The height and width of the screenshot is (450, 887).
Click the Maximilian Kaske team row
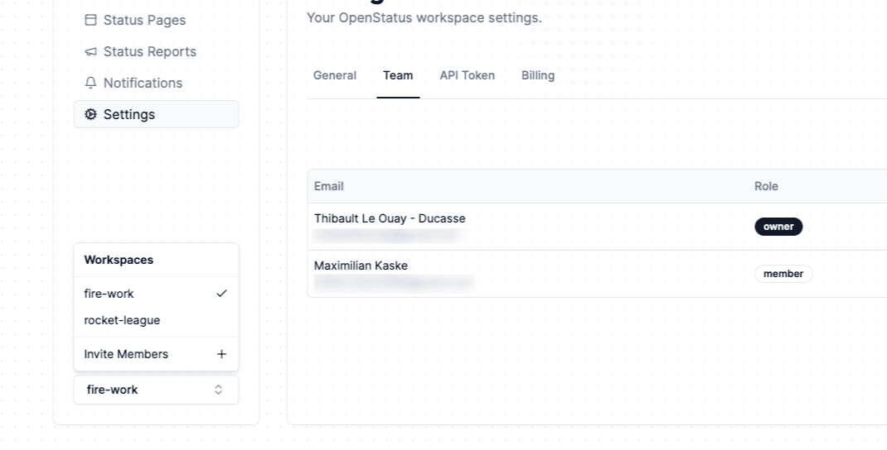coord(531,274)
